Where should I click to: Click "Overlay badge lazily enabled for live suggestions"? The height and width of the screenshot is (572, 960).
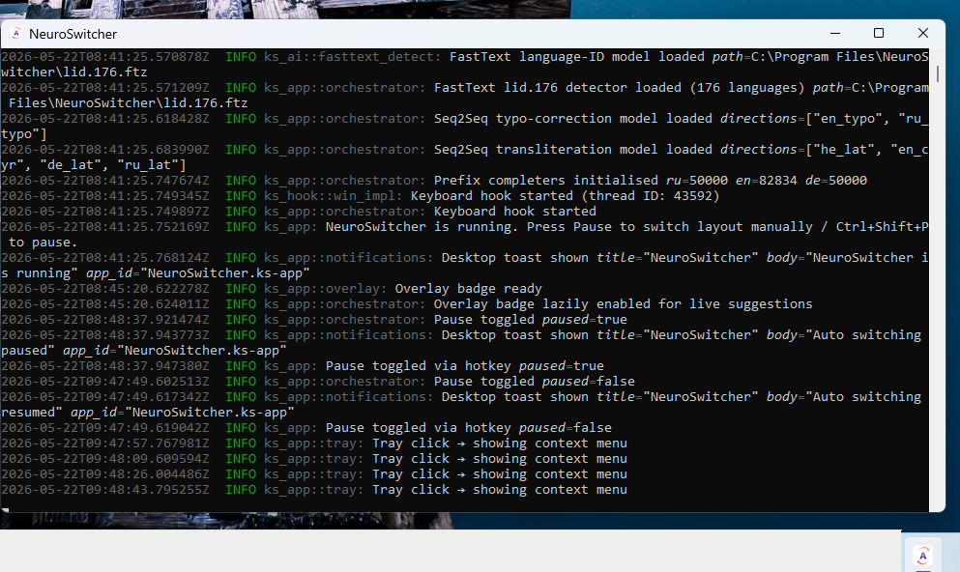pos(624,304)
